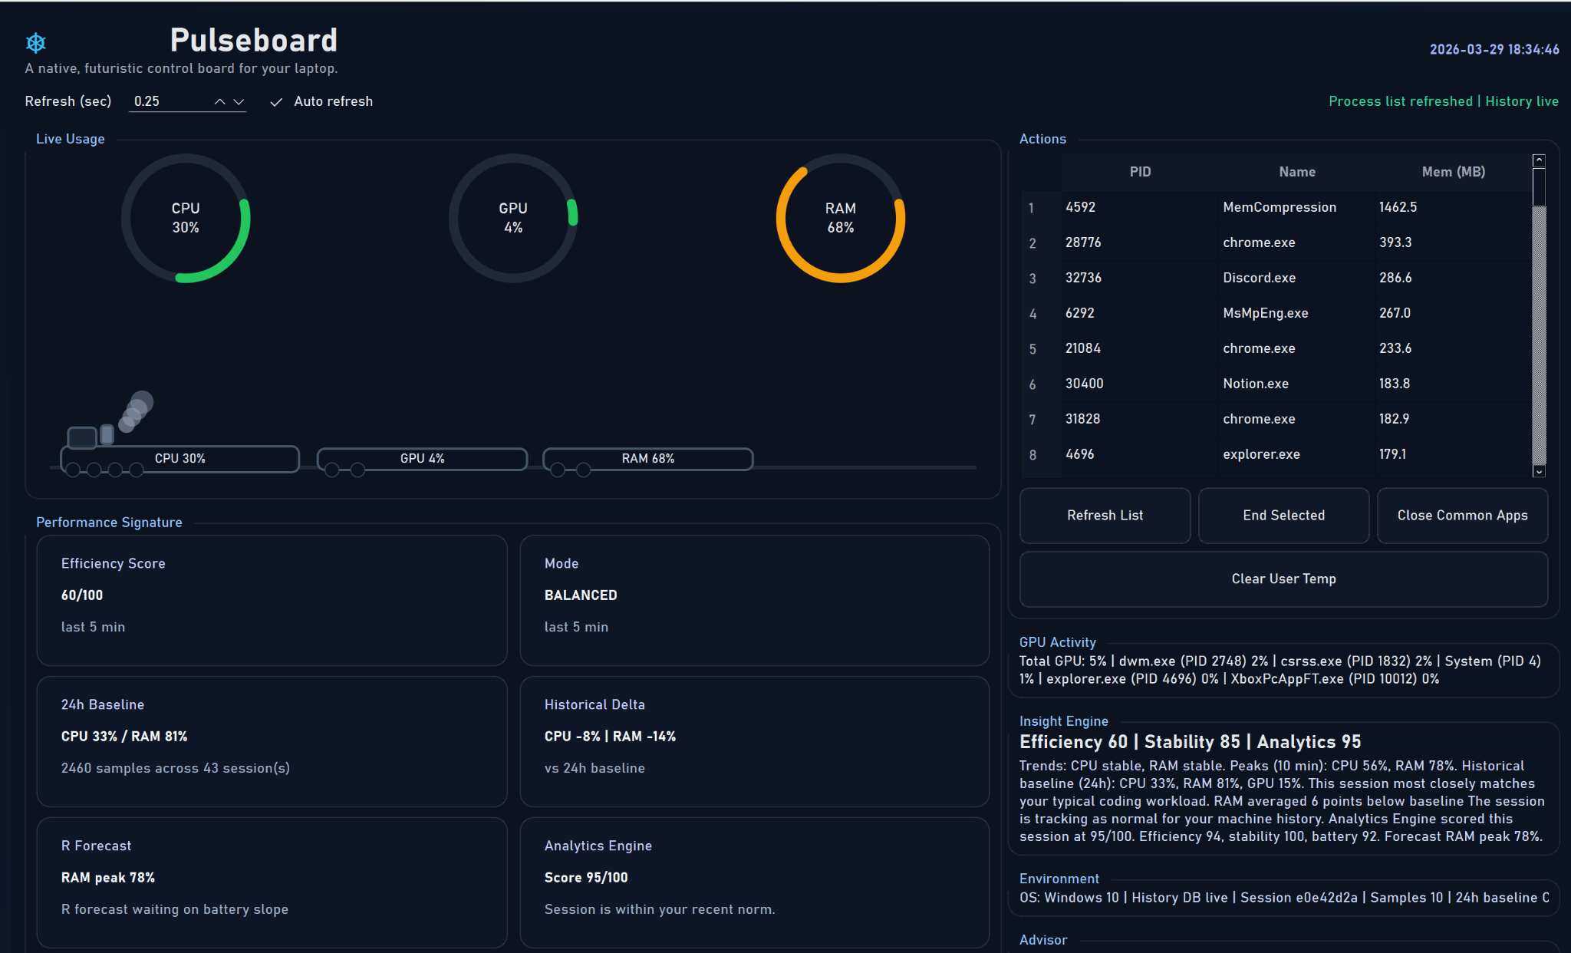Edit the refresh seconds value 0.25

161,101
